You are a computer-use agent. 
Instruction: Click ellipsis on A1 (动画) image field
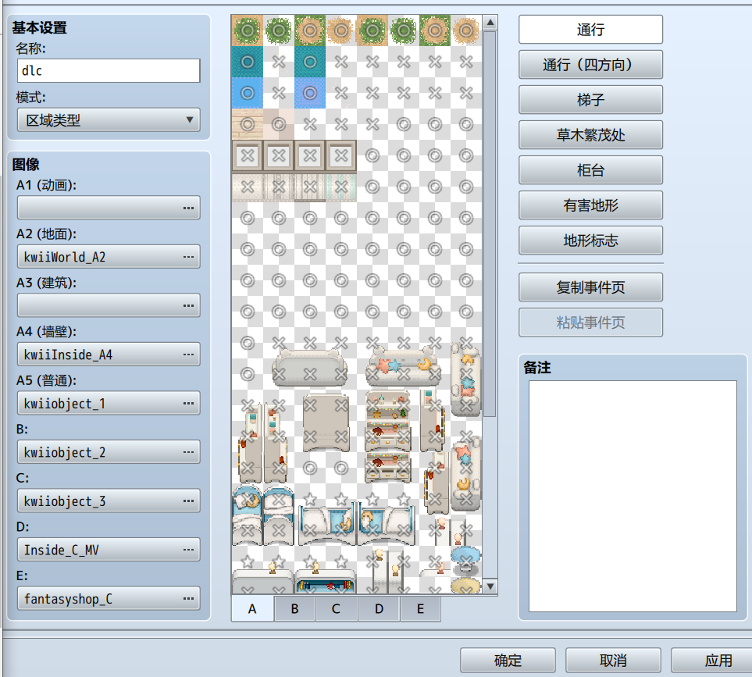click(188, 208)
